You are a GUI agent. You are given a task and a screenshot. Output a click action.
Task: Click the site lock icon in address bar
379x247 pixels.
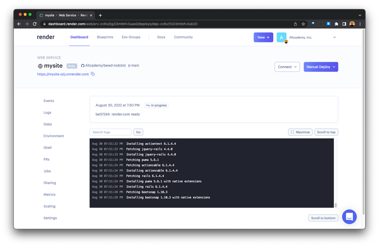44,24
